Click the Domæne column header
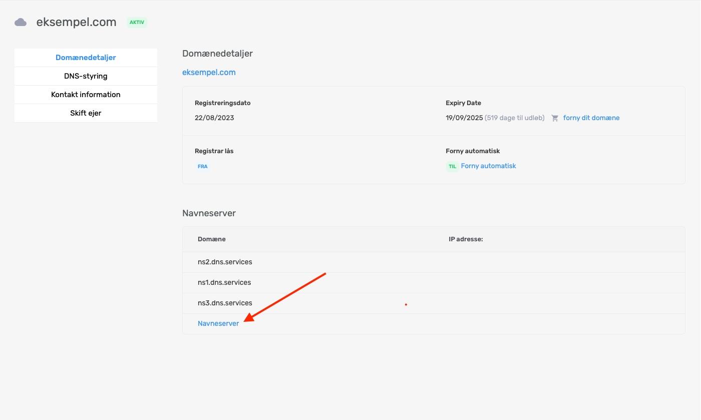 point(212,239)
